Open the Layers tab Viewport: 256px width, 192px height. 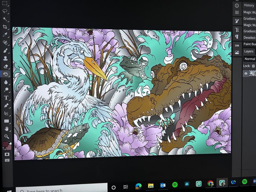pos(249,51)
